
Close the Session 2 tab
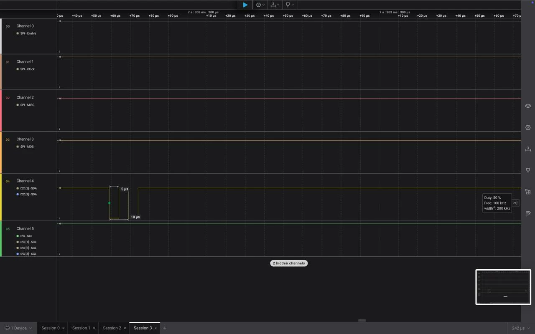point(125,328)
